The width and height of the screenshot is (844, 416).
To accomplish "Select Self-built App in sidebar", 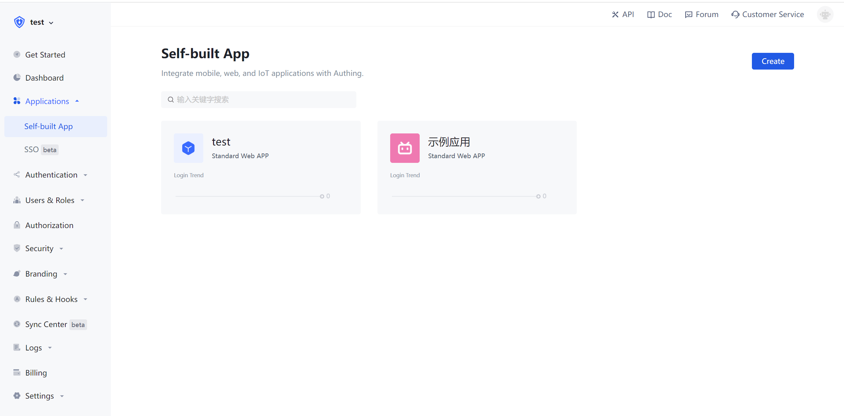I will coord(49,126).
